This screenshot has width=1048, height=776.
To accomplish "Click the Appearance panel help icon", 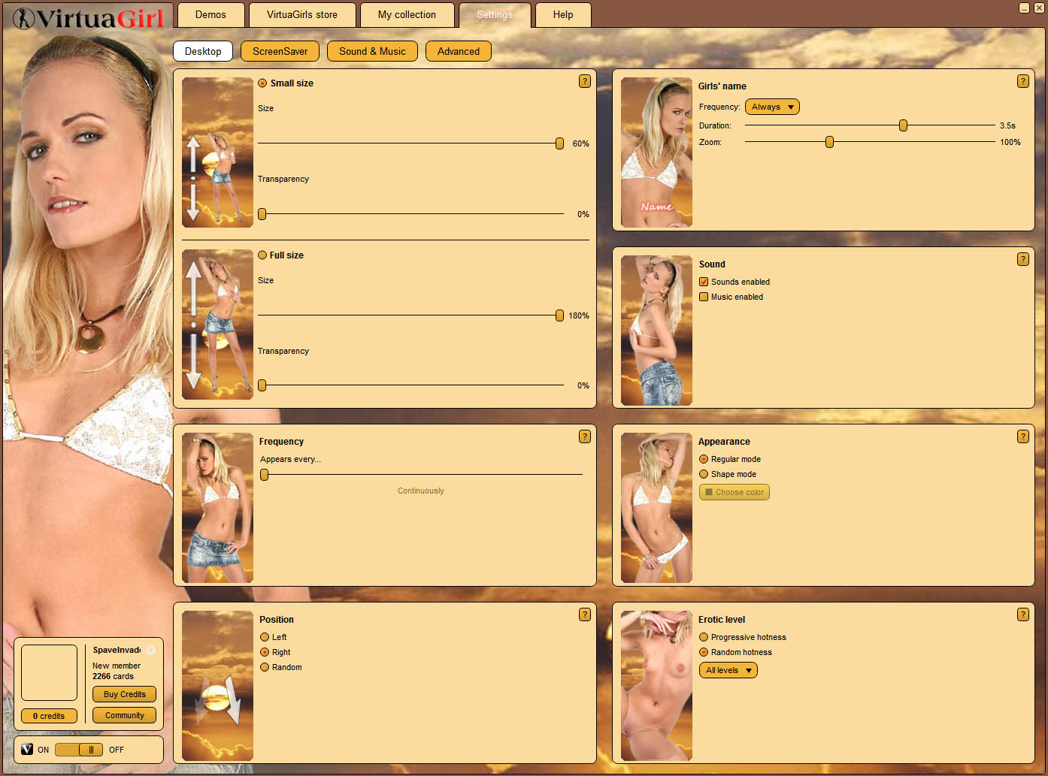I will click(1022, 436).
